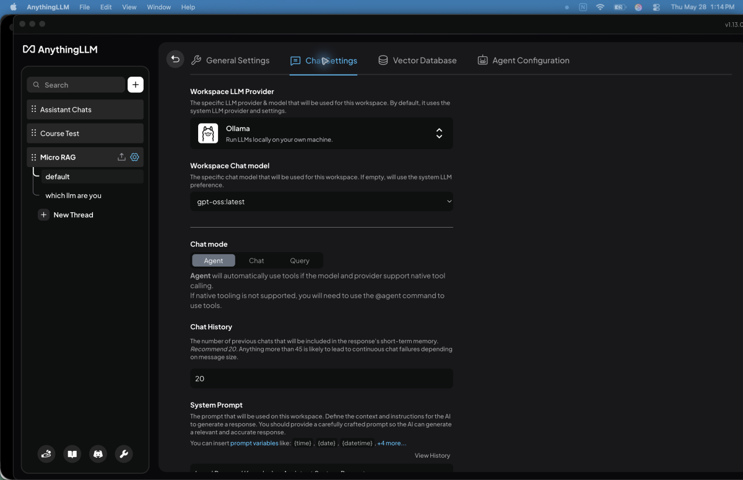
Task: Click the Search workspaces field
Action: point(76,85)
